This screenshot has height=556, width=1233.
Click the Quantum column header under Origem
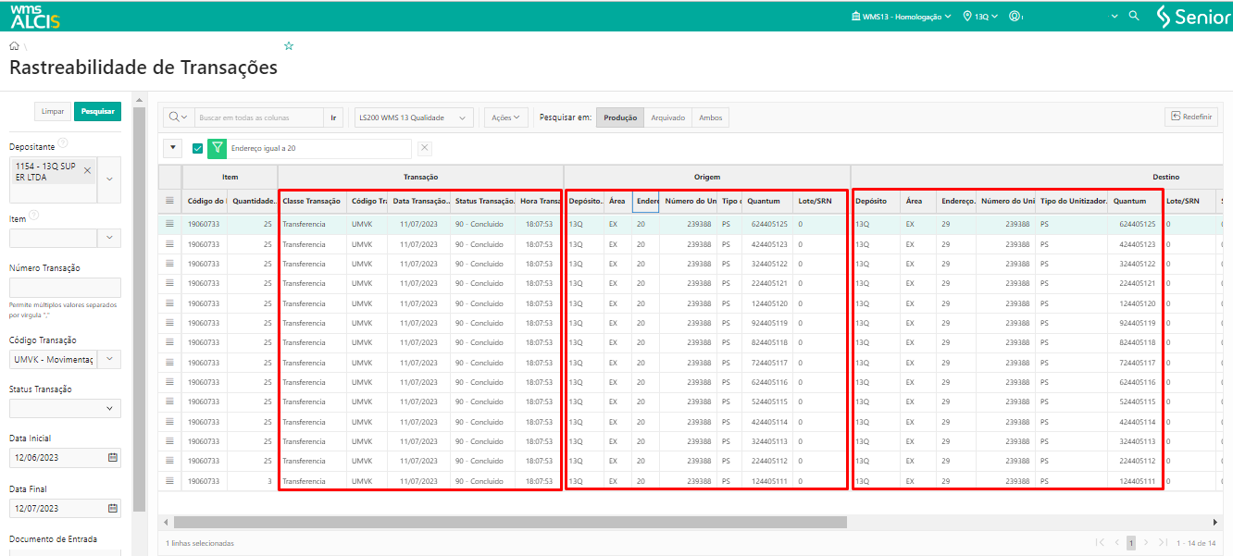pyautogui.click(x=764, y=201)
